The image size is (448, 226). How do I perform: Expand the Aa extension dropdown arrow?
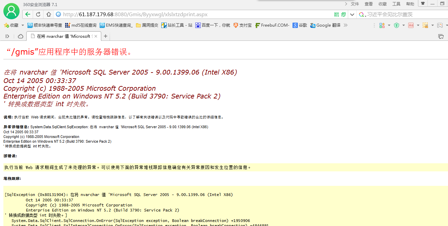pos(418,25)
